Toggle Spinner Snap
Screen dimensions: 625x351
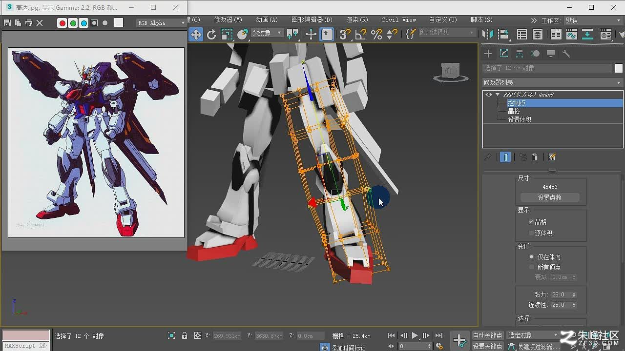point(392,34)
